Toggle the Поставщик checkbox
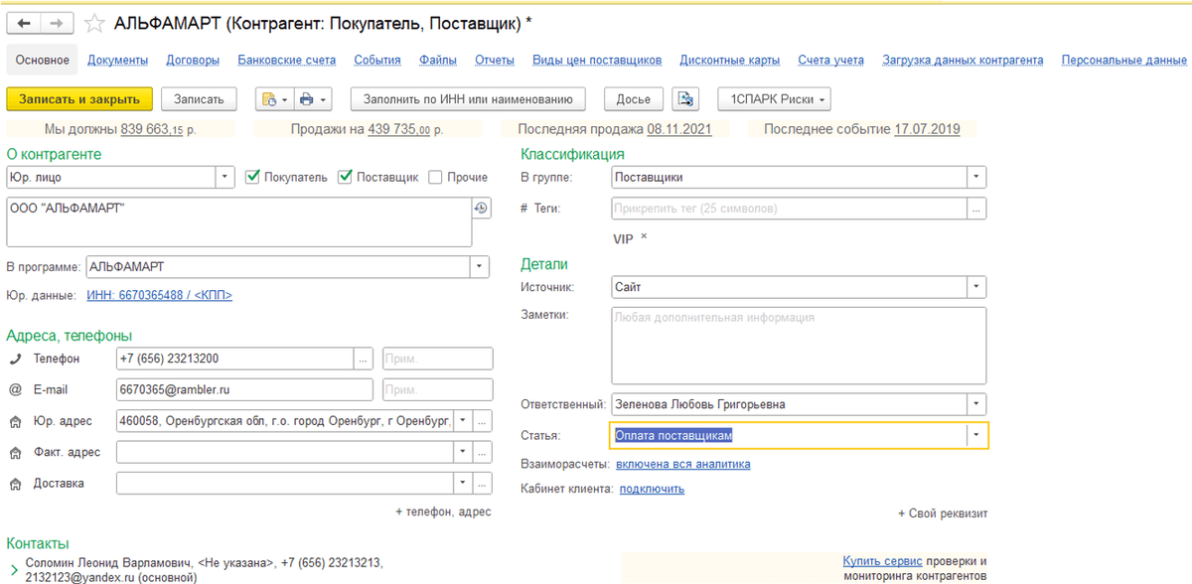The width and height of the screenshot is (1192, 584). (x=345, y=177)
